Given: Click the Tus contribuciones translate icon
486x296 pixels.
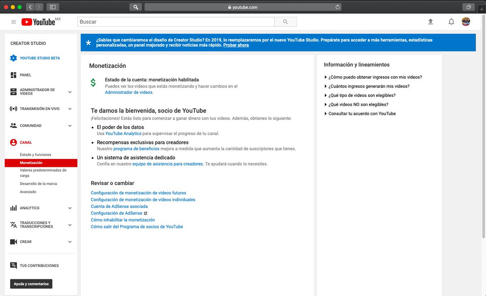Looking at the screenshot, I should coord(13,266).
